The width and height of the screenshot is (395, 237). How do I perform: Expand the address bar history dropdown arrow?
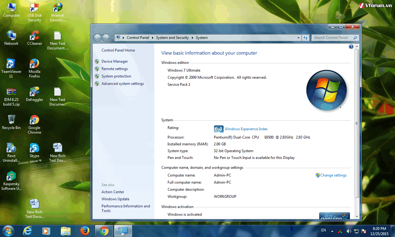click(x=298, y=38)
